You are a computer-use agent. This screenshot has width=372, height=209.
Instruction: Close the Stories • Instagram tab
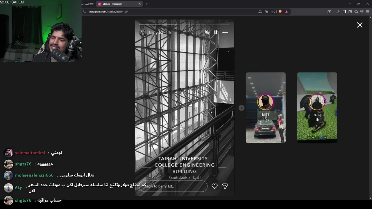(139, 4)
